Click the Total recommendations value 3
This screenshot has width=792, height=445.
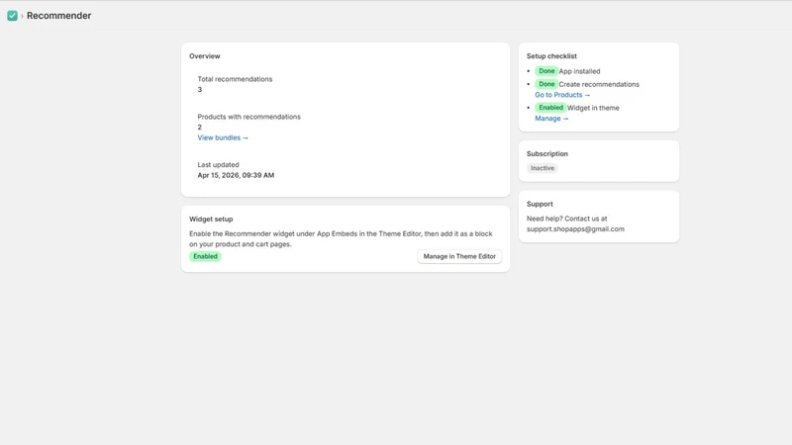(x=200, y=90)
